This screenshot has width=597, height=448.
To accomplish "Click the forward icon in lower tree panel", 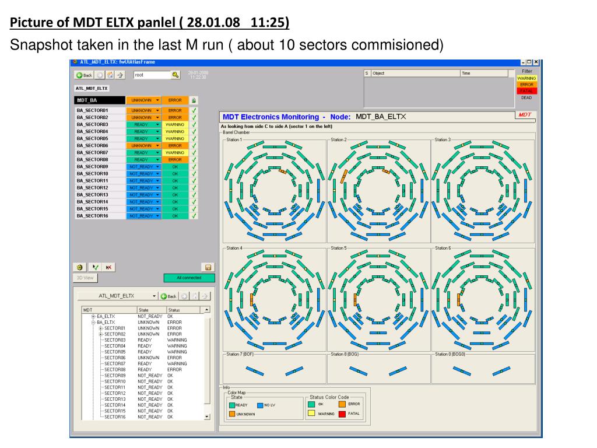I will pyautogui.click(x=184, y=296).
